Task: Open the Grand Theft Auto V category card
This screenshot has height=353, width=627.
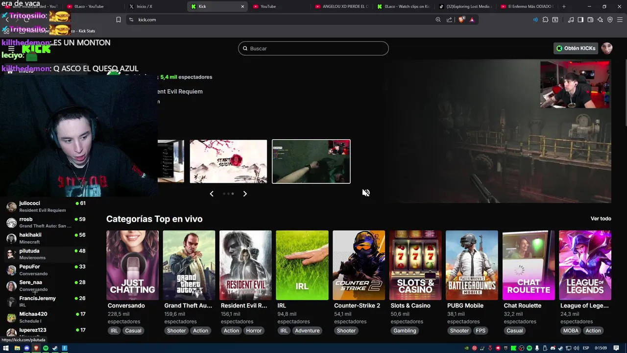Action: (189, 265)
